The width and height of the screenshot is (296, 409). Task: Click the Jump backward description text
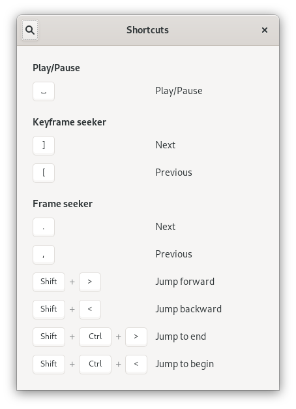click(x=188, y=309)
